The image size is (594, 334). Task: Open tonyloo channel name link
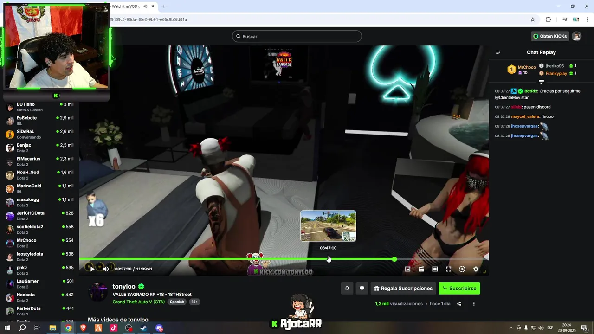point(124,287)
